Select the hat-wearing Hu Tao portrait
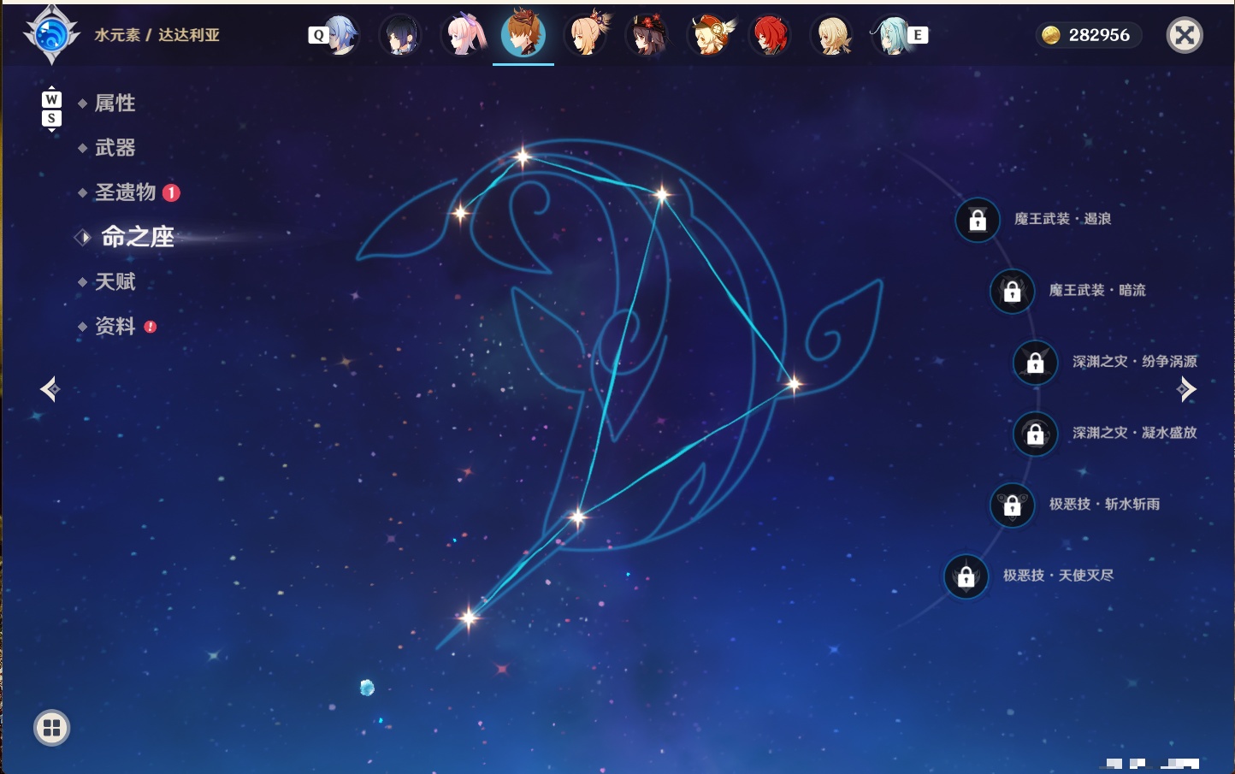This screenshot has width=1235, height=774. click(647, 35)
